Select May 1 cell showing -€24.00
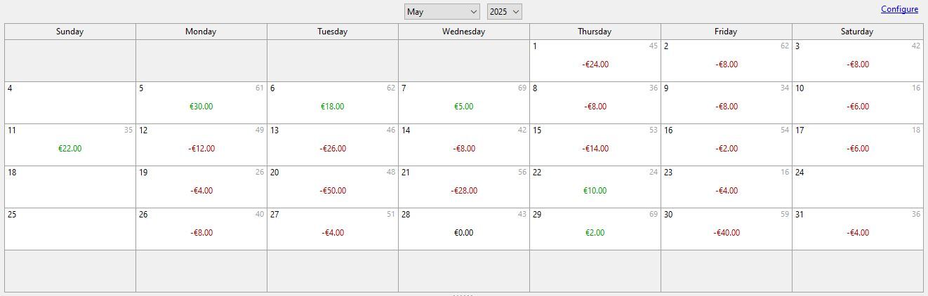This screenshot has width=928, height=296. click(x=595, y=60)
